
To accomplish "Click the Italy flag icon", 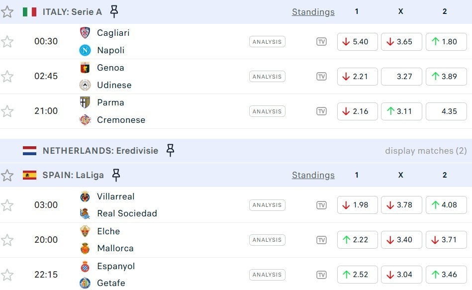I will (29, 12).
